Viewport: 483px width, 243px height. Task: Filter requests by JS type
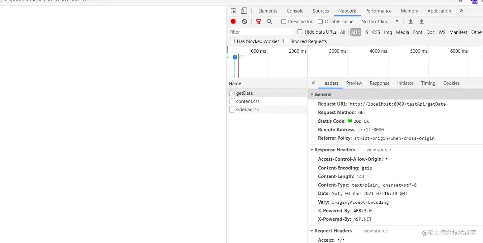pyautogui.click(x=366, y=32)
